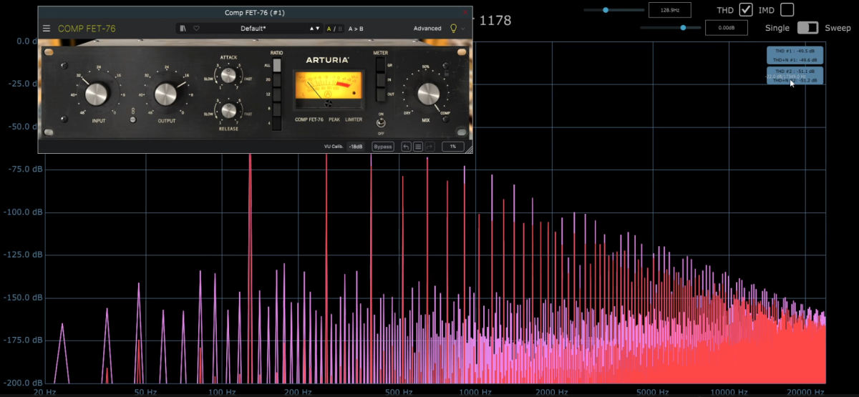The height and width of the screenshot is (397, 859).
Task: Step presets with the up/down arrows
Action: point(314,29)
